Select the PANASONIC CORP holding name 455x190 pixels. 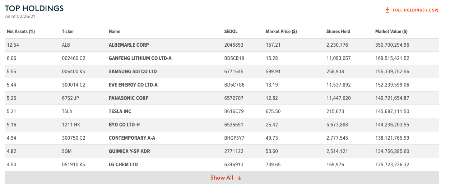click(129, 98)
